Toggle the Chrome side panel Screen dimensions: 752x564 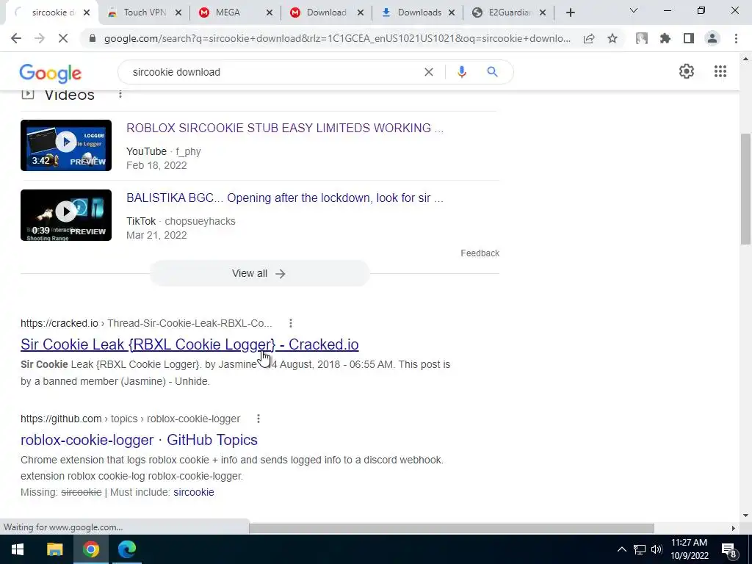coord(689,38)
